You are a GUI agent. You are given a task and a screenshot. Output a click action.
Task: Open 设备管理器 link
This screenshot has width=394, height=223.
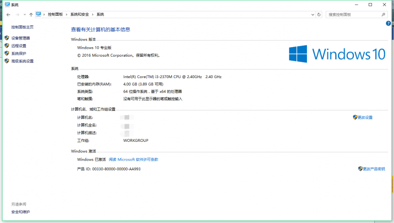[21, 38]
